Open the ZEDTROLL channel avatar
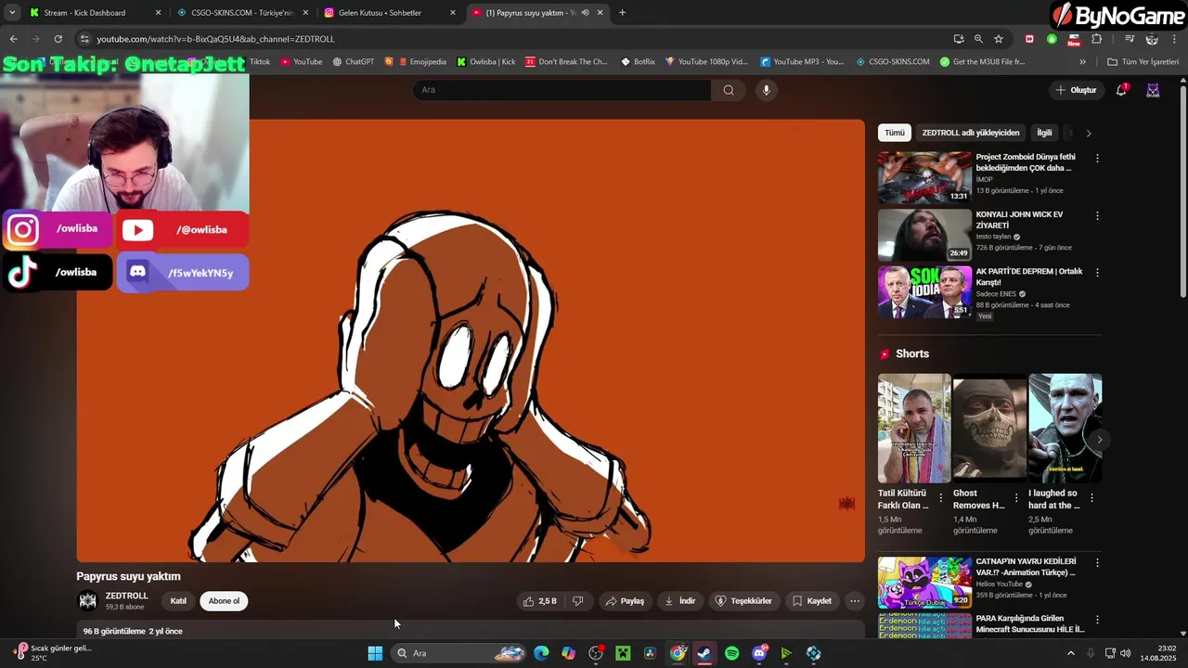Viewport: 1188px width, 668px height. tap(87, 601)
